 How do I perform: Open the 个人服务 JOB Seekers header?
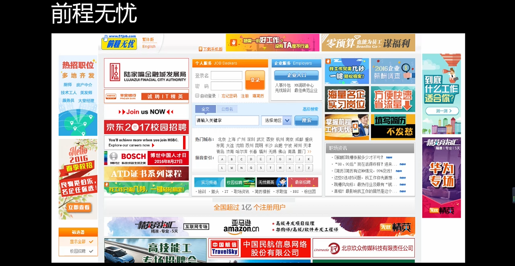tap(230, 63)
